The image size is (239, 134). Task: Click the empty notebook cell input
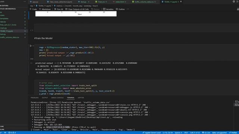coord(136,28)
